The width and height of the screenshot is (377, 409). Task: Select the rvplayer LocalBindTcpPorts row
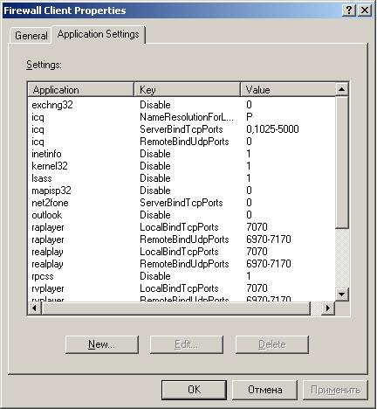click(x=182, y=288)
